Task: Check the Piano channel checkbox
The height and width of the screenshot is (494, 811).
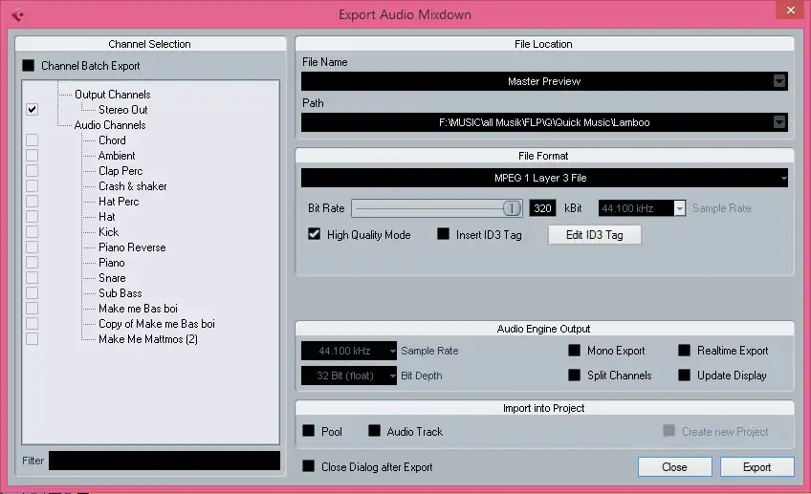Action: [33, 263]
